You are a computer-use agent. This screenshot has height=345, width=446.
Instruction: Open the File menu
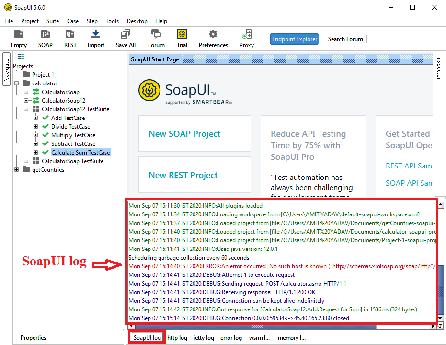(9, 21)
